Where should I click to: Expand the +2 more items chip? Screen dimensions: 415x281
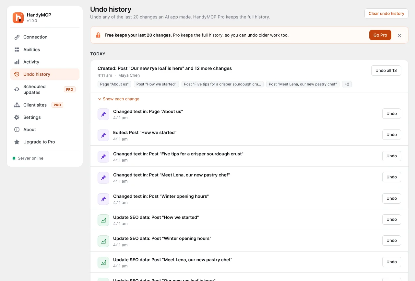coord(347,84)
